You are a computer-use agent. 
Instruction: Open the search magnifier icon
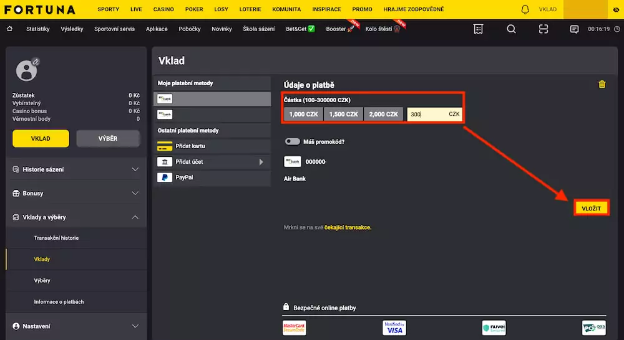(x=512, y=29)
